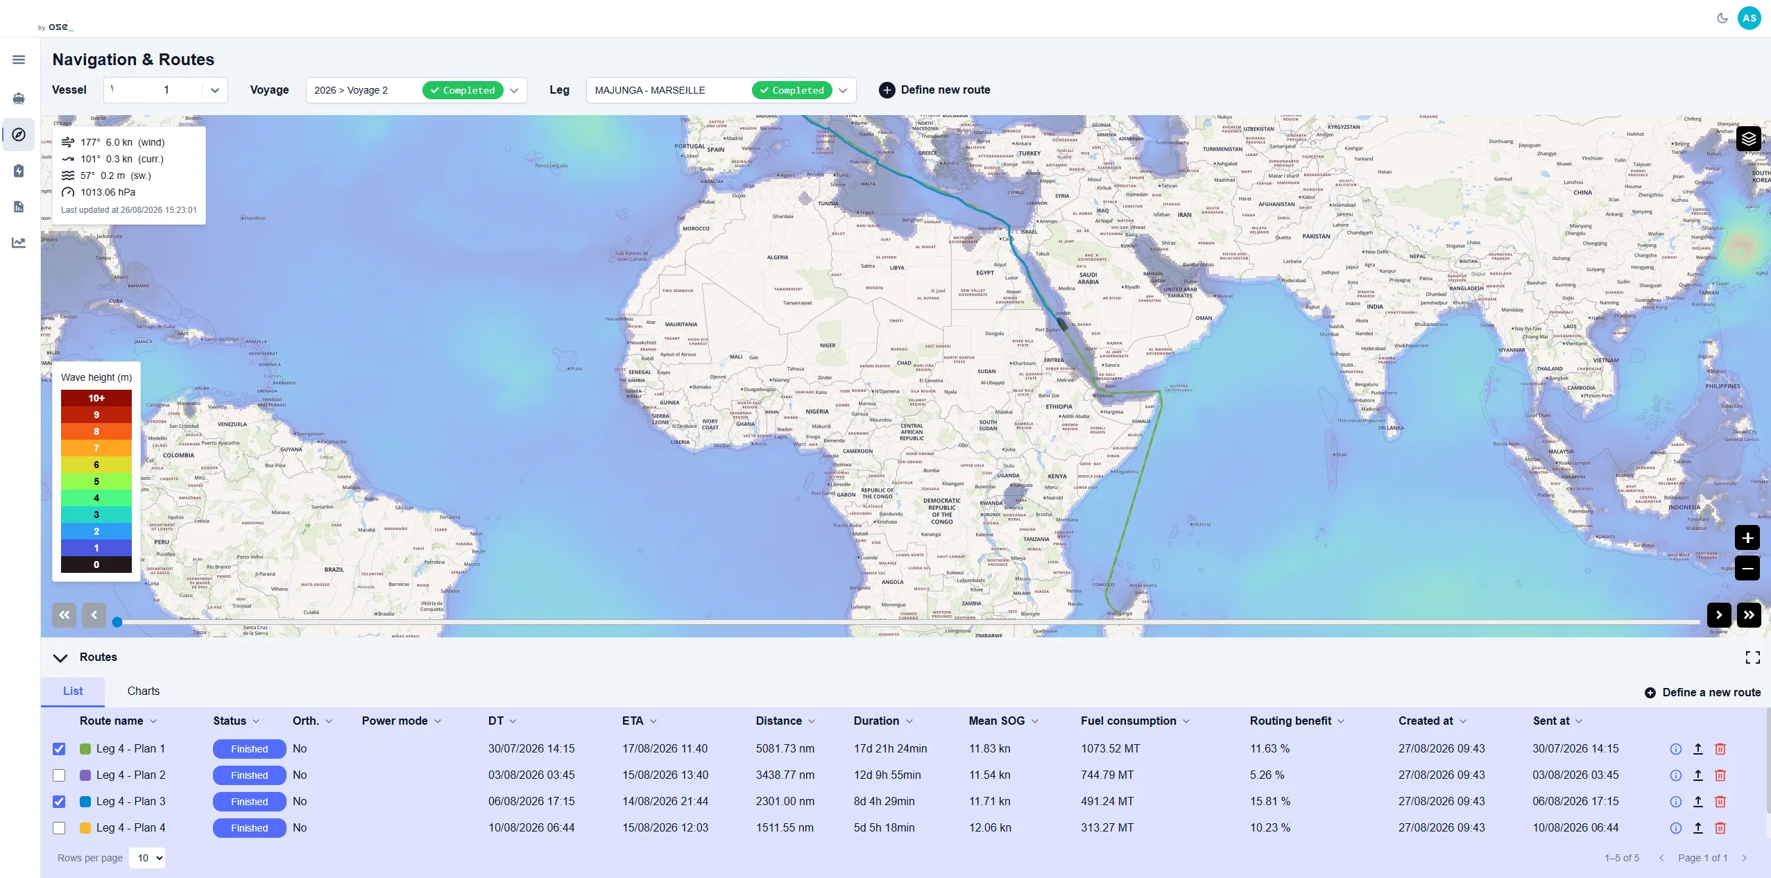Click the timeline slider handle
The width and height of the screenshot is (1771, 878).
(117, 622)
